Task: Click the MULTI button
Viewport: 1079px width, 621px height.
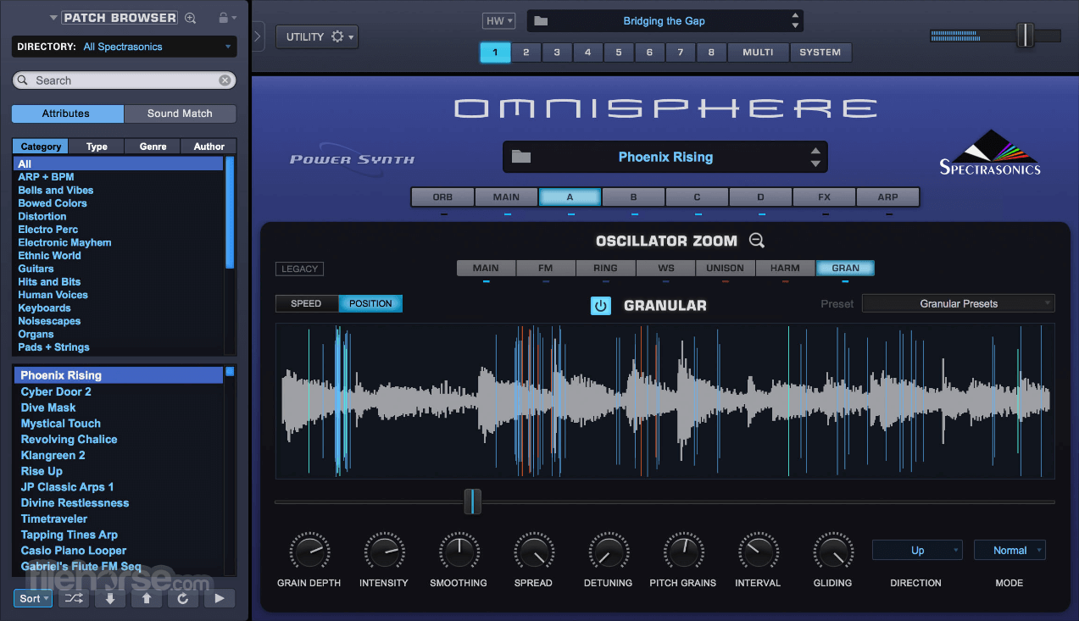Action: click(758, 53)
